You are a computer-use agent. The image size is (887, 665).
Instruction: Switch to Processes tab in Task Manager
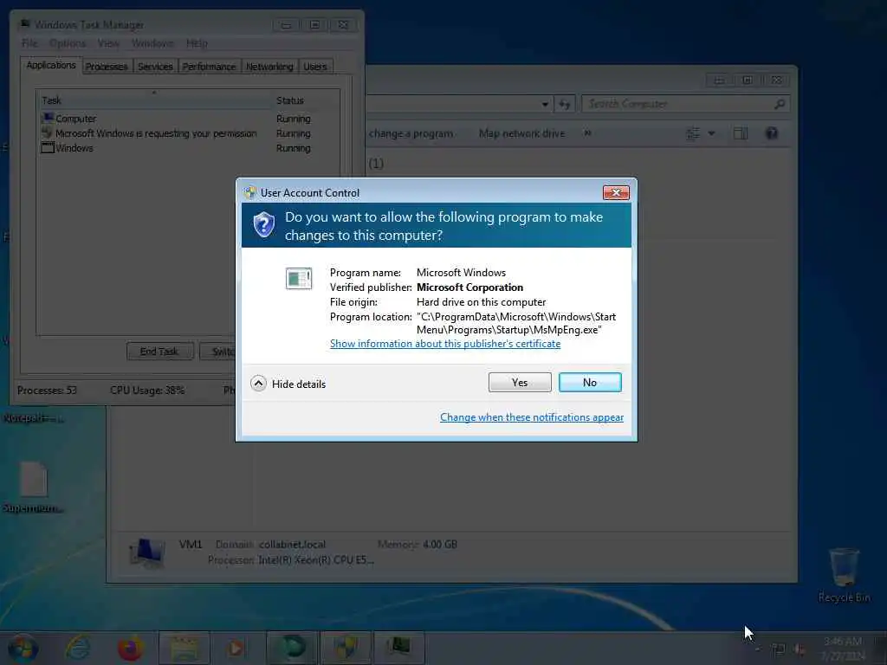pyautogui.click(x=107, y=66)
